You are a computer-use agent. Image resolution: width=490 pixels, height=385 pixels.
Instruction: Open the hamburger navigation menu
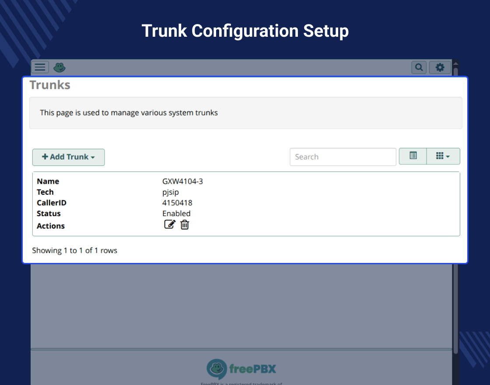click(x=40, y=67)
